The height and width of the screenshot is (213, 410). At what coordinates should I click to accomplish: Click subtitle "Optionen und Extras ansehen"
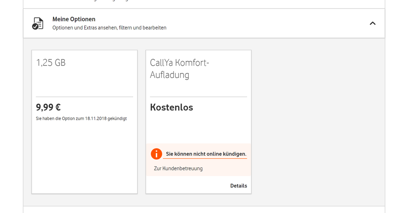point(109,28)
